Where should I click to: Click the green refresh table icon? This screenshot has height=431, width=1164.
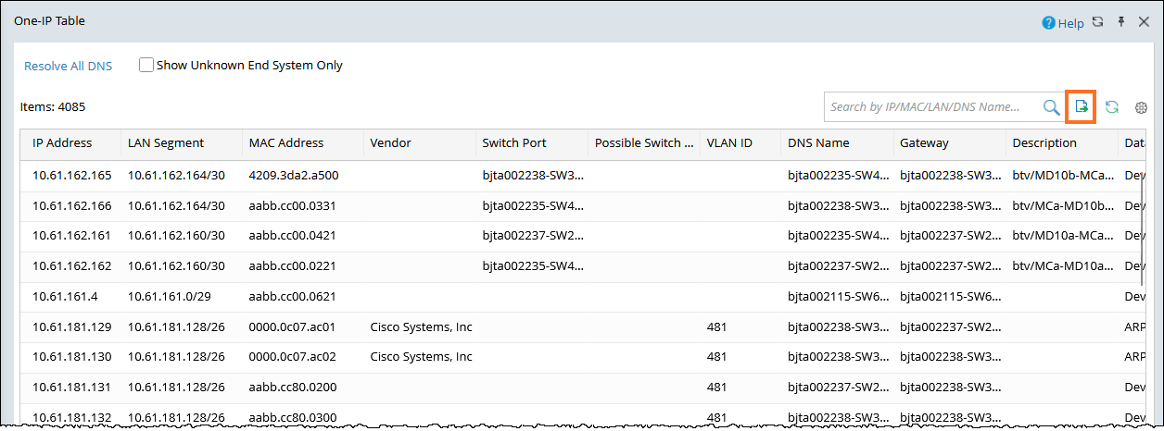pyautogui.click(x=1112, y=107)
